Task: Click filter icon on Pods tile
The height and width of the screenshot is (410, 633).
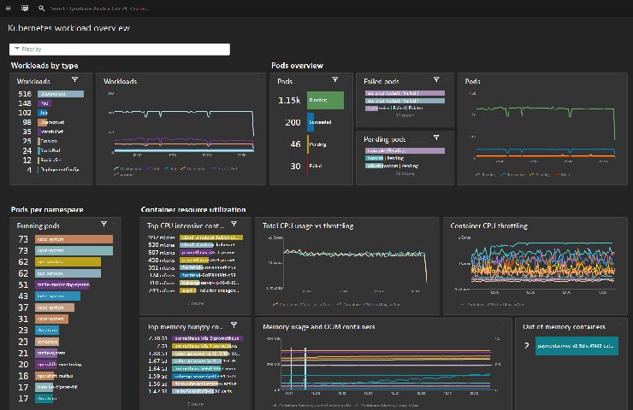Action: coord(334,79)
